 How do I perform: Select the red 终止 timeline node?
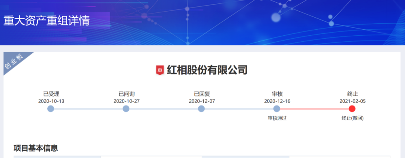coord(352,109)
